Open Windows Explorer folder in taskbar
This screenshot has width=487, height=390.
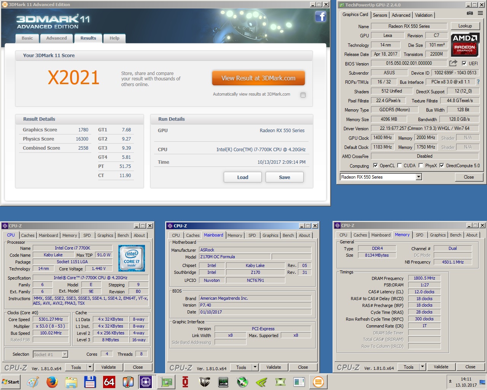(x=71, y=382)
